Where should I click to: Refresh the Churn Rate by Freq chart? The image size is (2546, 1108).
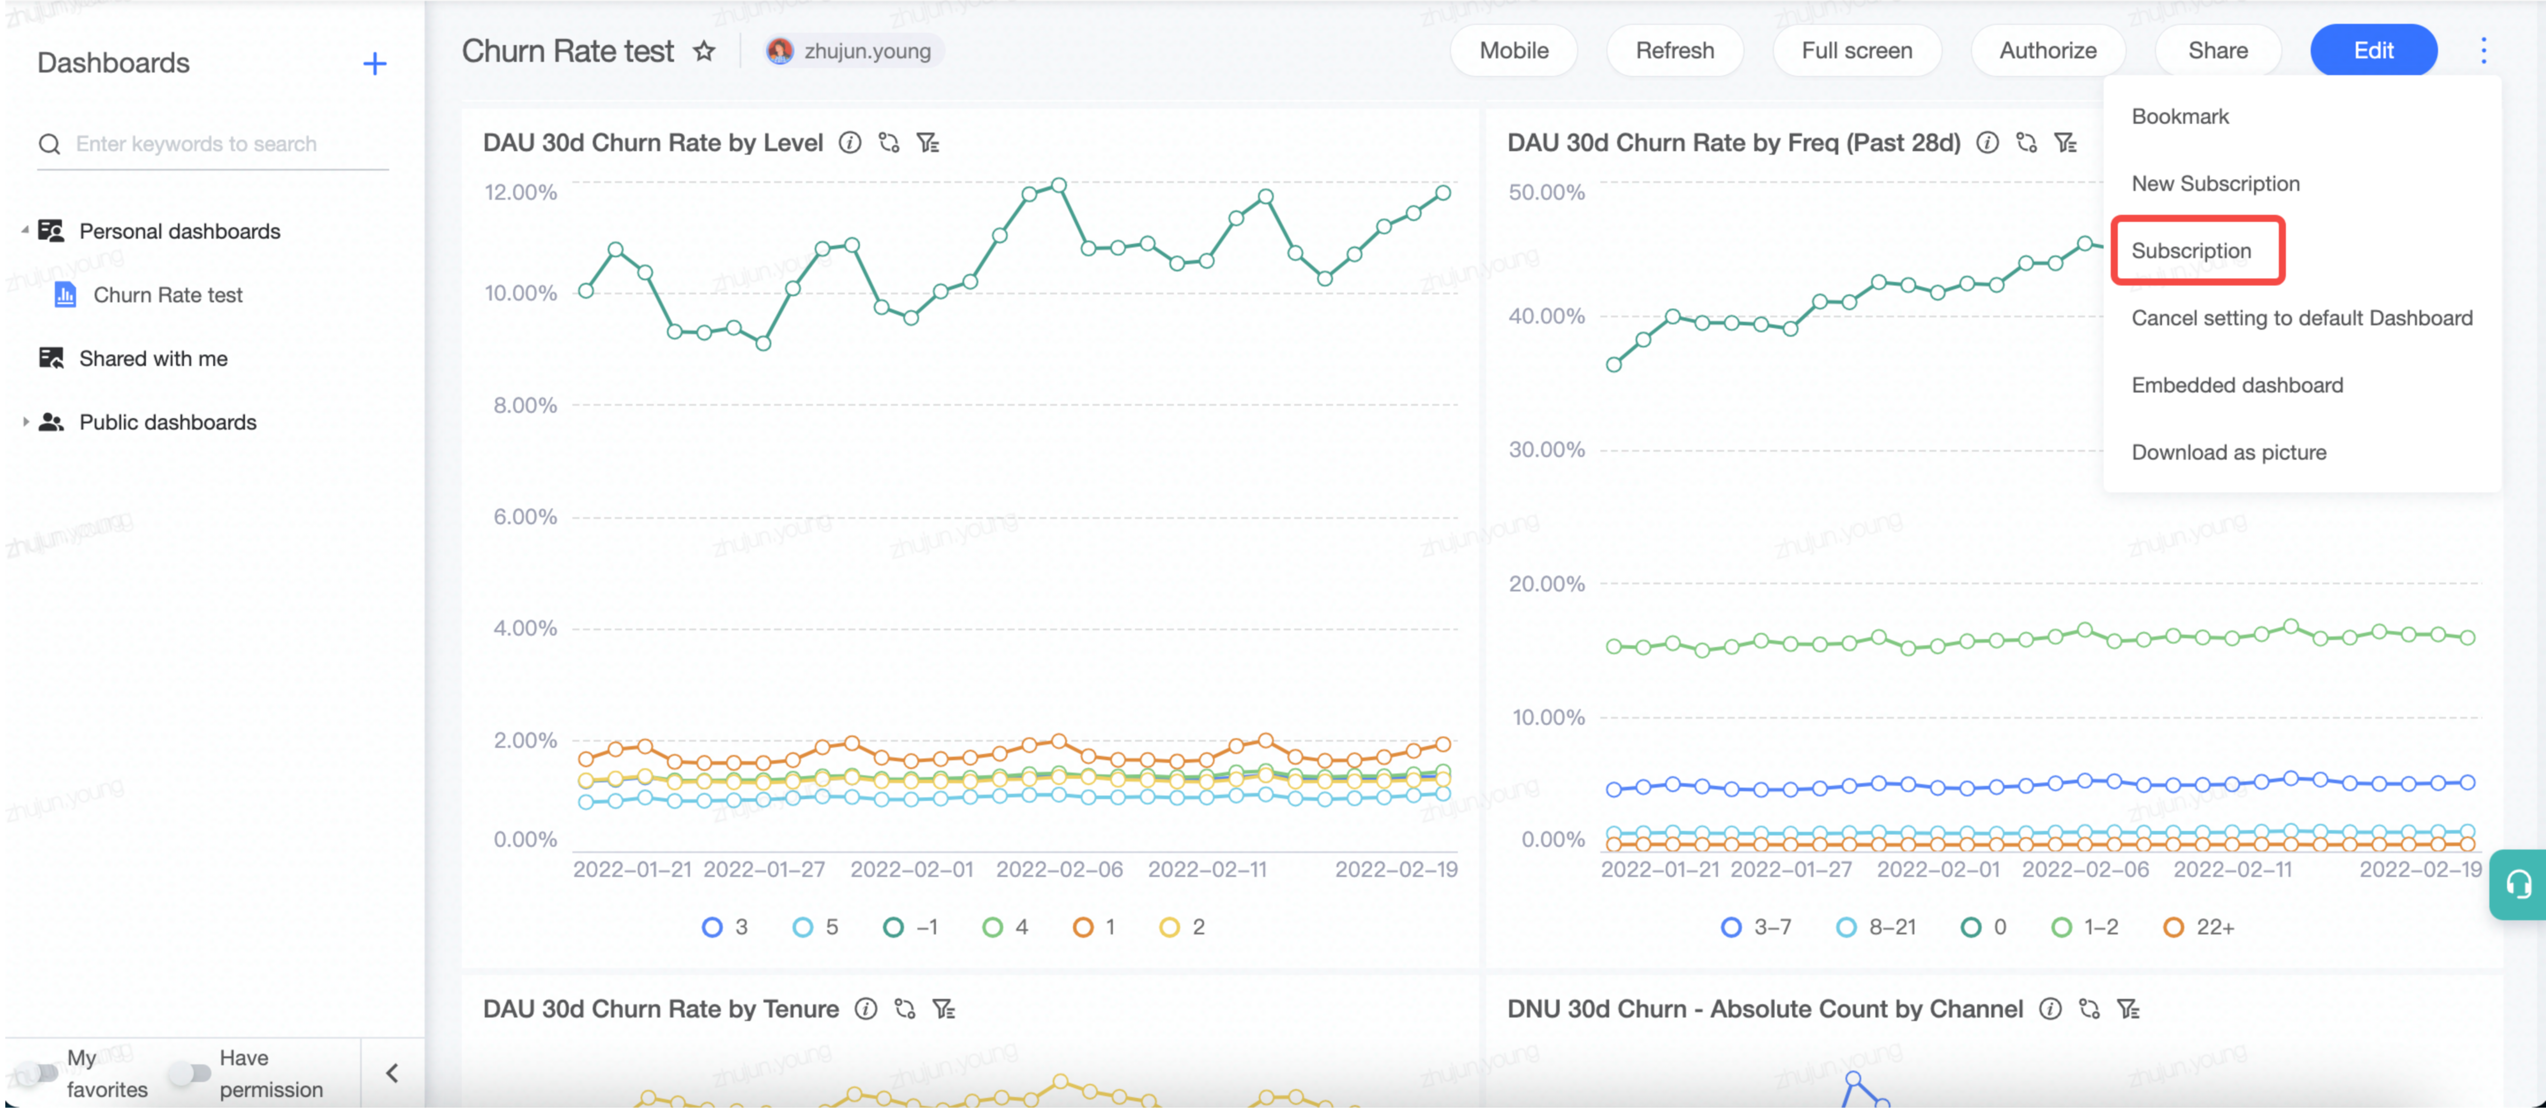2027,143
